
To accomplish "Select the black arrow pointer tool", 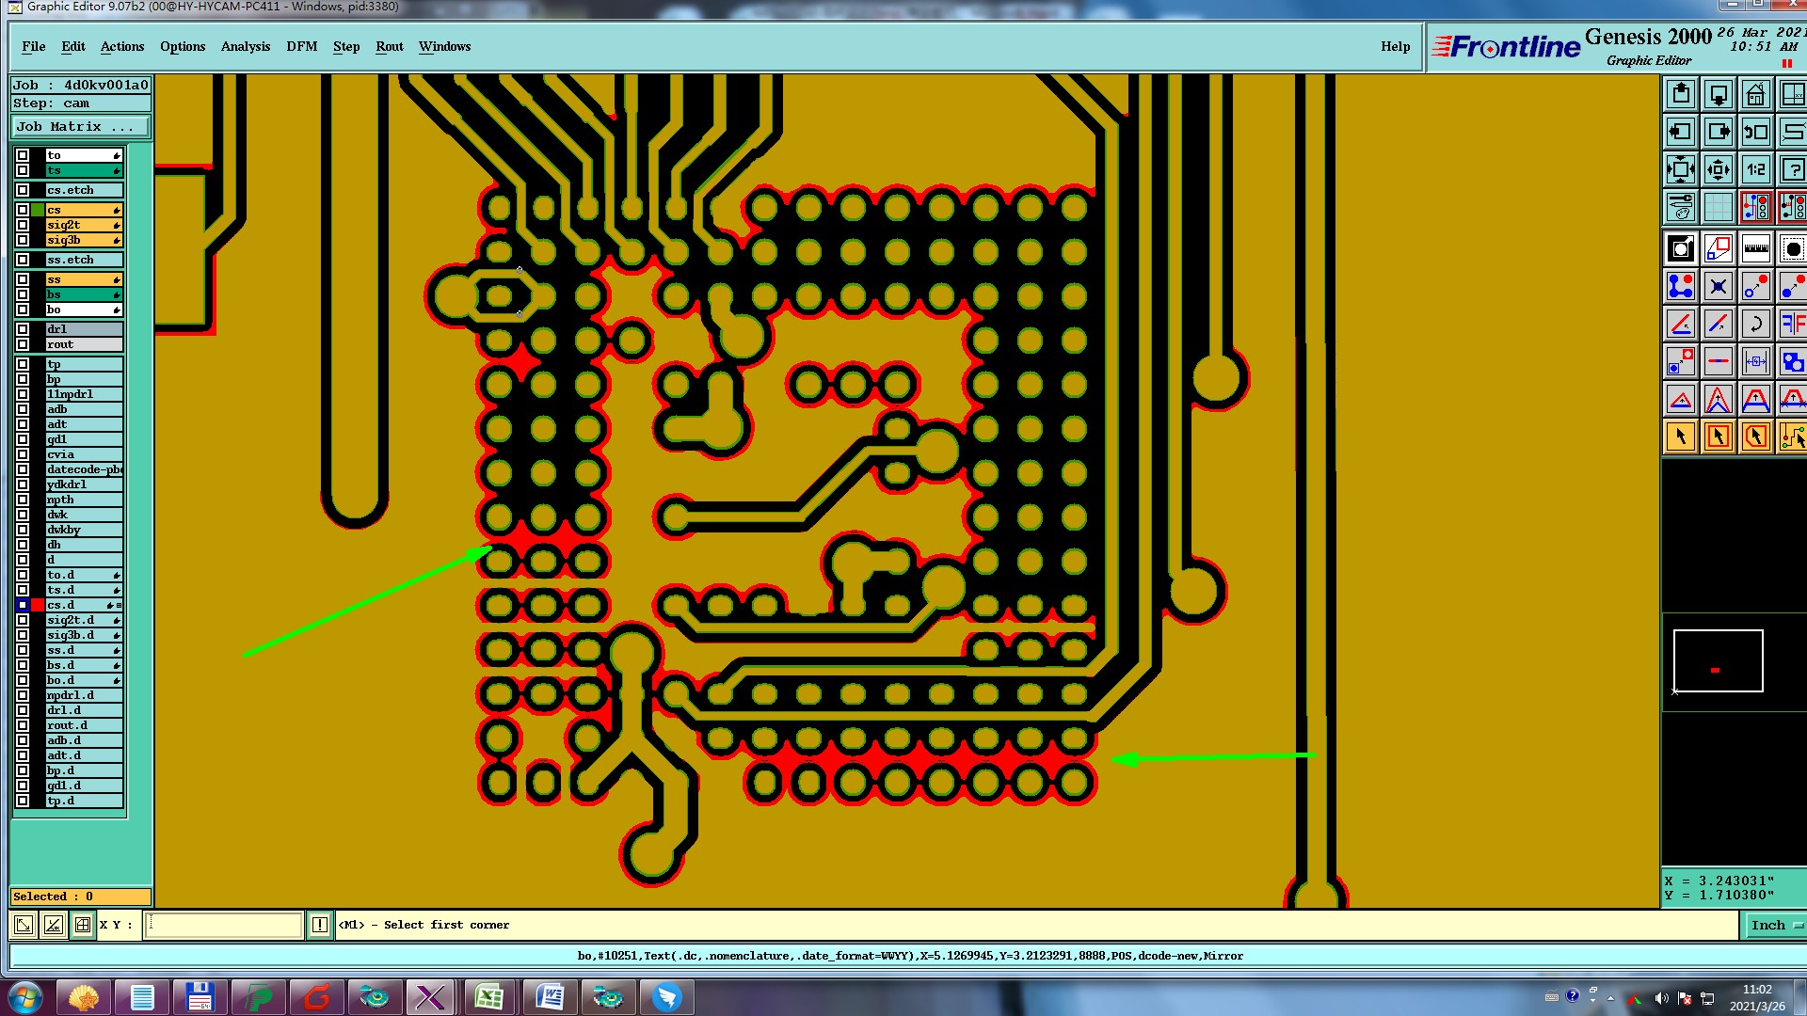I will (1681, 437).
